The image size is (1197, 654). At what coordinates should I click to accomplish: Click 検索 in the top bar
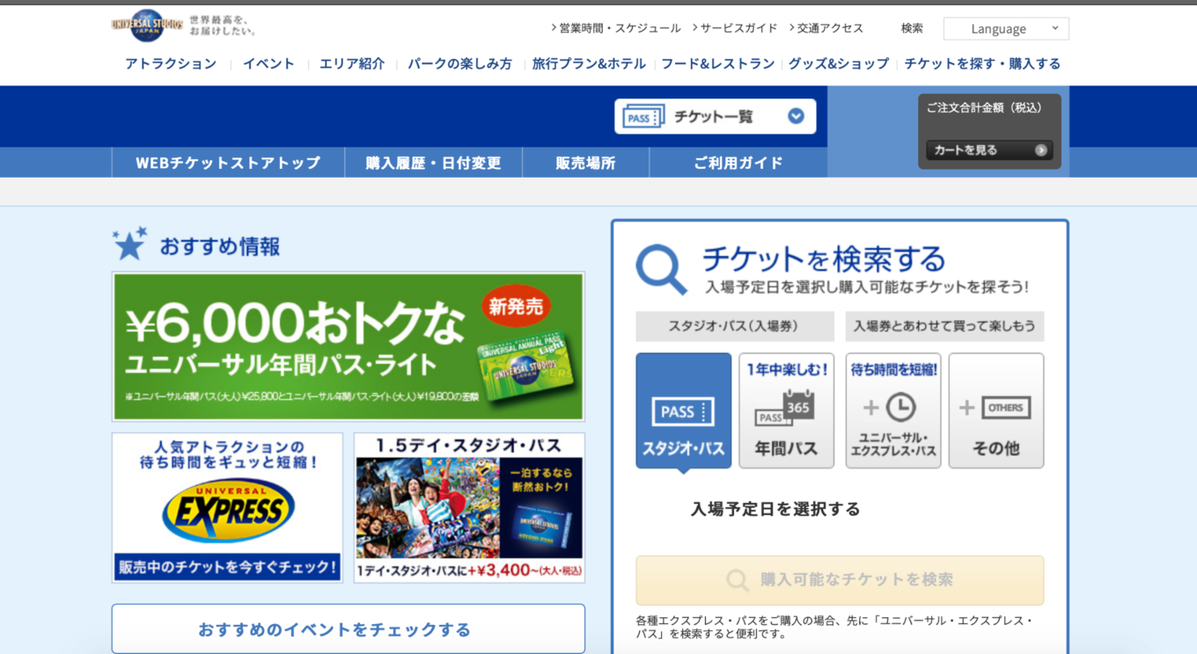pyautogui.click(x=912, y=28)
